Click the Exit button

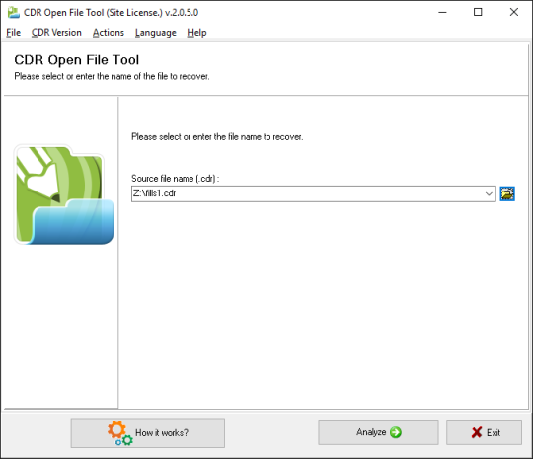[x=484, y=432]
